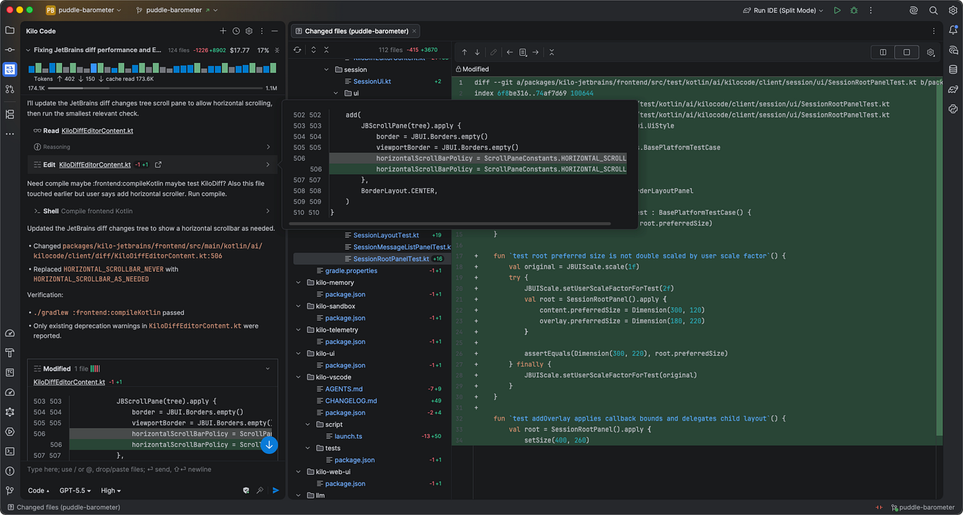963x515 pixels.
Task: Collapse the session folder in tree
Action: click(326, 69)
